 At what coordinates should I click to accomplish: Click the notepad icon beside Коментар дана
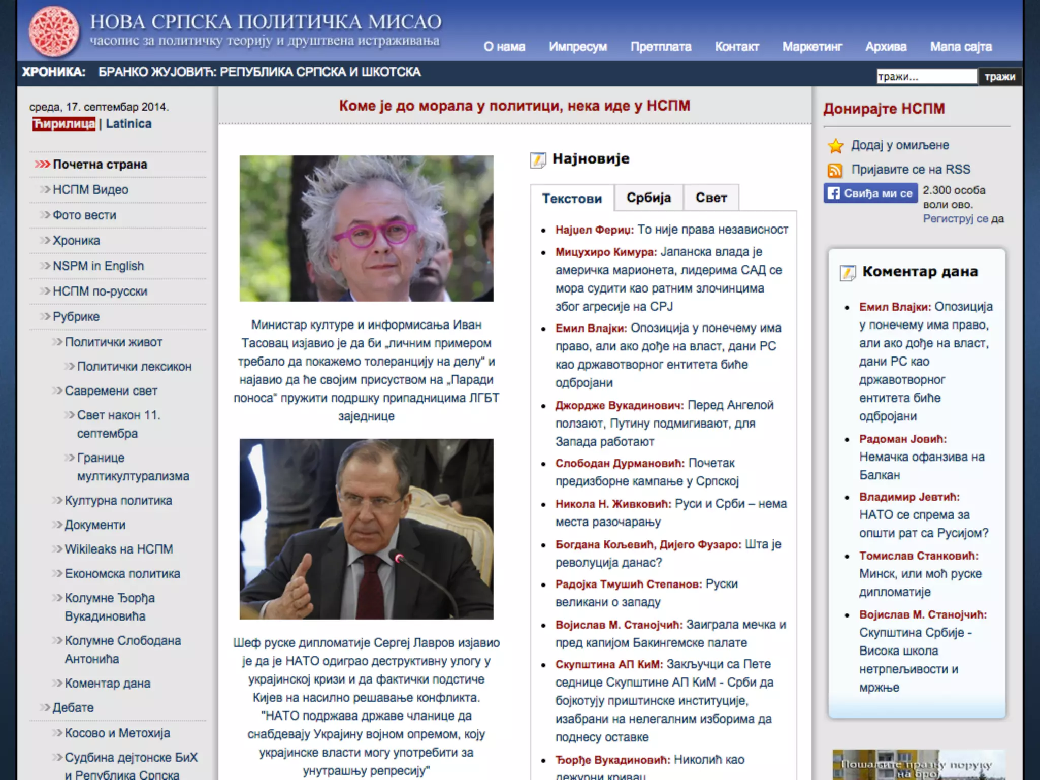[848, 273]
